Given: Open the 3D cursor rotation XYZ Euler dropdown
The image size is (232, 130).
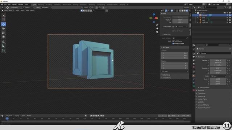Looking at the screenshot, I should pyautogui.click(x=174, y=71).
